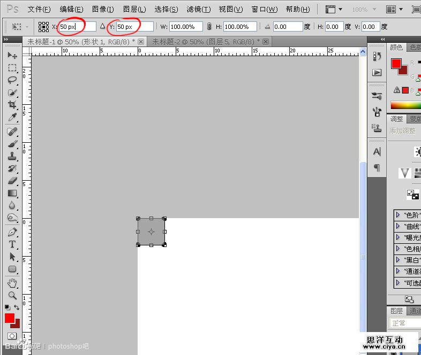Open the 图层 panel tab
This screenshot has height=355, width=421.
tap(396, 311)
